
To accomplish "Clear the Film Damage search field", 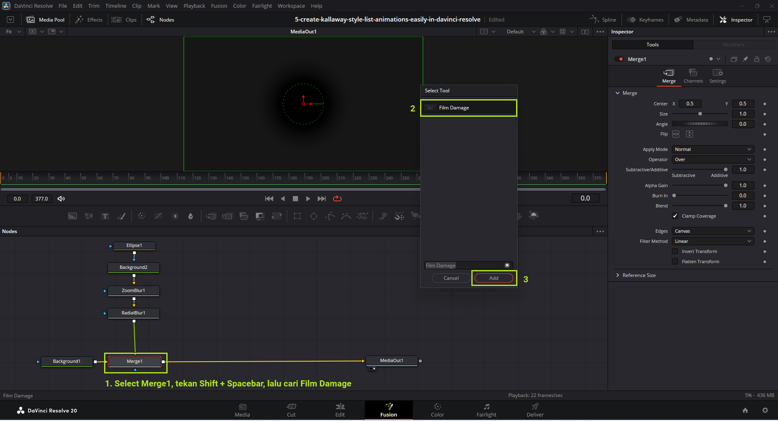I will tap(507, 265).
